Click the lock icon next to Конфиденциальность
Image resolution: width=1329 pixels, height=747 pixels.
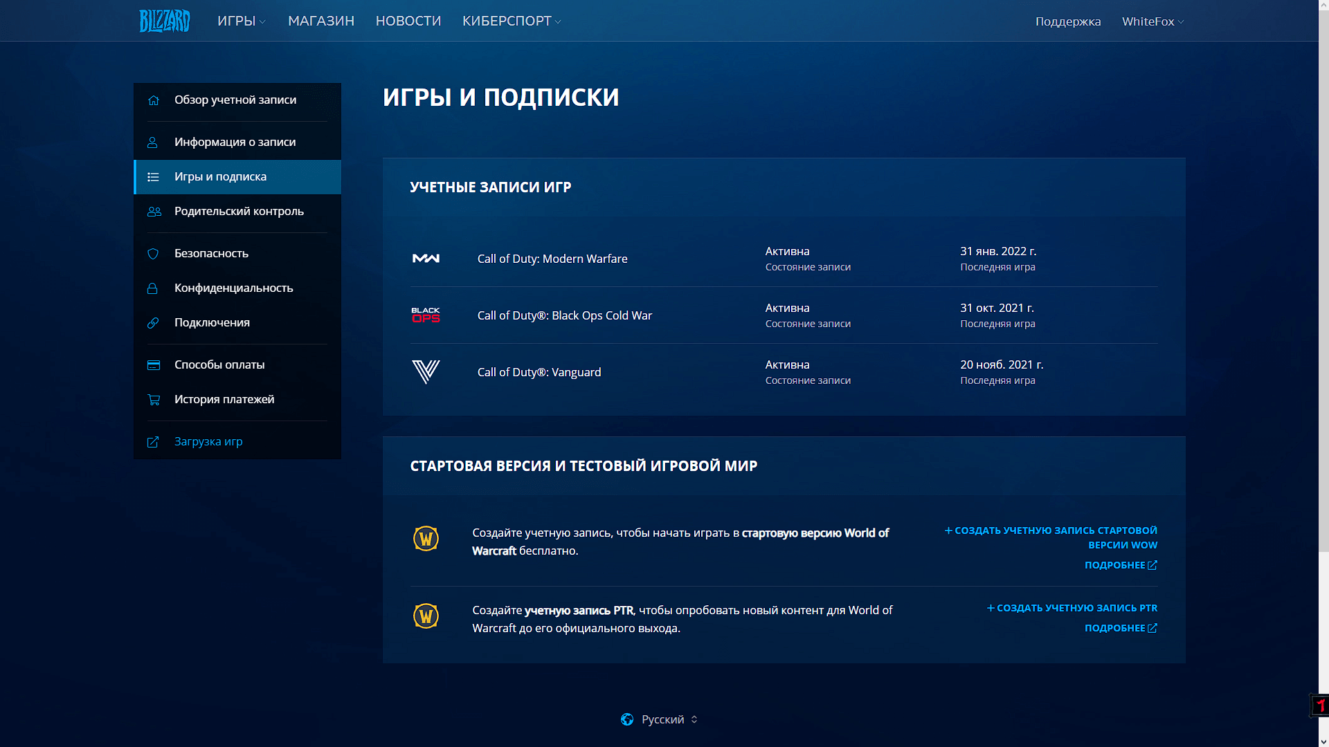(x=152, y=288)
